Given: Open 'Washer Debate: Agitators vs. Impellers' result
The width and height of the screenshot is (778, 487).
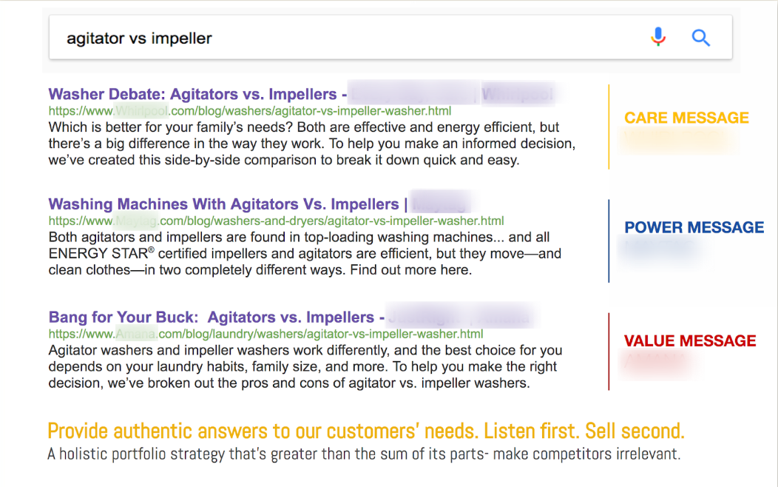Looking at the screenshot, I should [192, 95].
